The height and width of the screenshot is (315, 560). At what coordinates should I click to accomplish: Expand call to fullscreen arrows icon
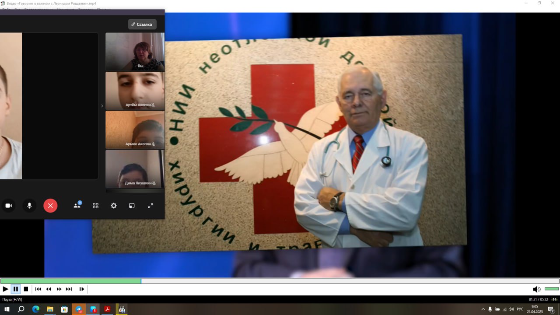click(x=150, y=206)
